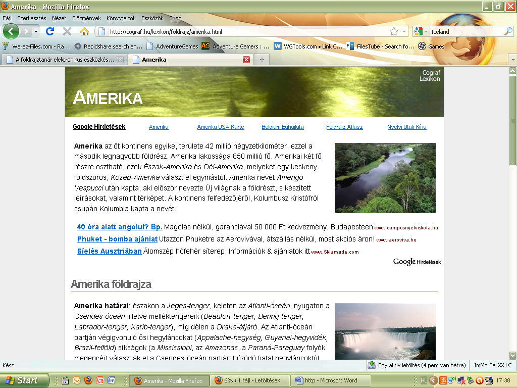
Task: Open the Amerika USA Karte link
Action: tap(221, 127)
